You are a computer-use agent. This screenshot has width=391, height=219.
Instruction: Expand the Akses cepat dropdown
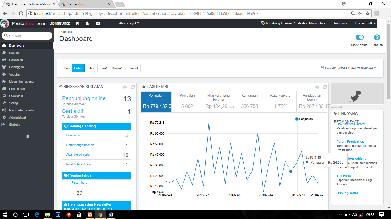click(129, 23)
